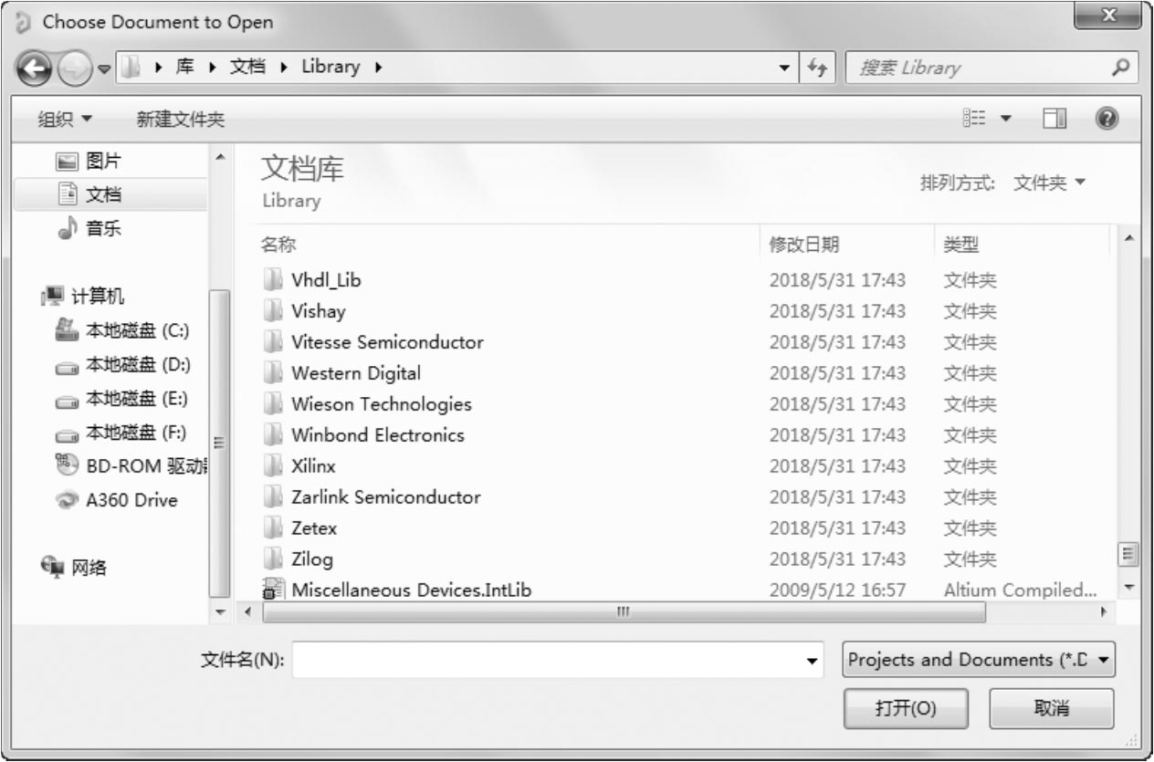Expand the address bar path history dropdown
This screenshot has height=762, width=1154.
(784, 68)
